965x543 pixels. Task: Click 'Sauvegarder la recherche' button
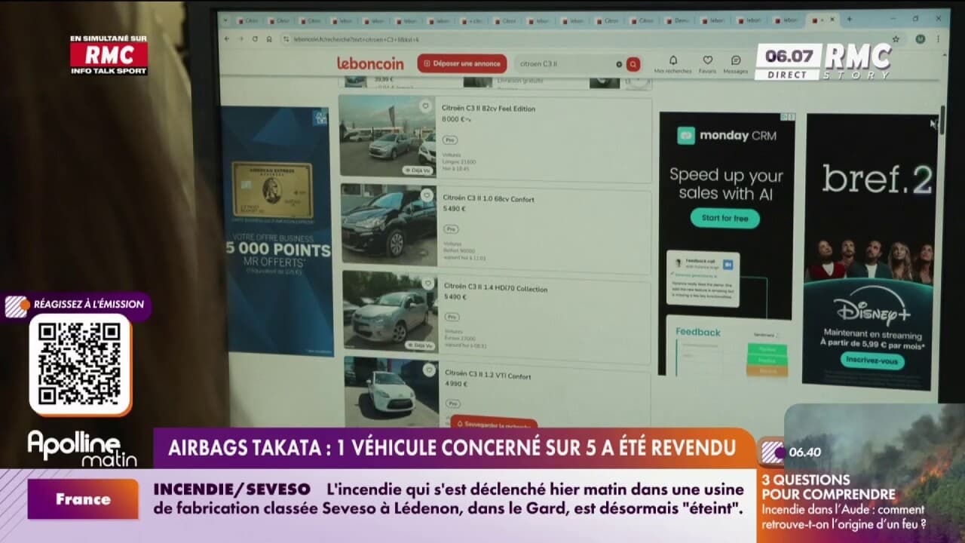pos(494,423)
